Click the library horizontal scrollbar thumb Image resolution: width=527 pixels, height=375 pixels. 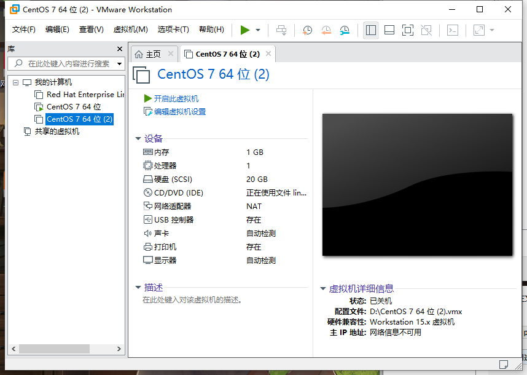click(54, 349)
